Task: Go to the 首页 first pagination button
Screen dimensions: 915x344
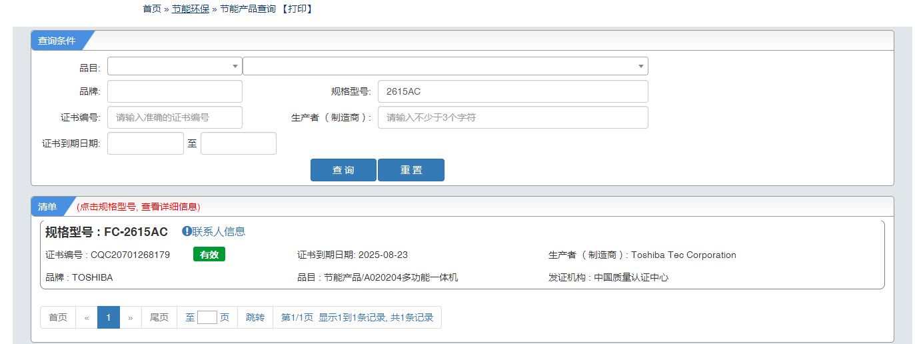Action: click(58, 317)
